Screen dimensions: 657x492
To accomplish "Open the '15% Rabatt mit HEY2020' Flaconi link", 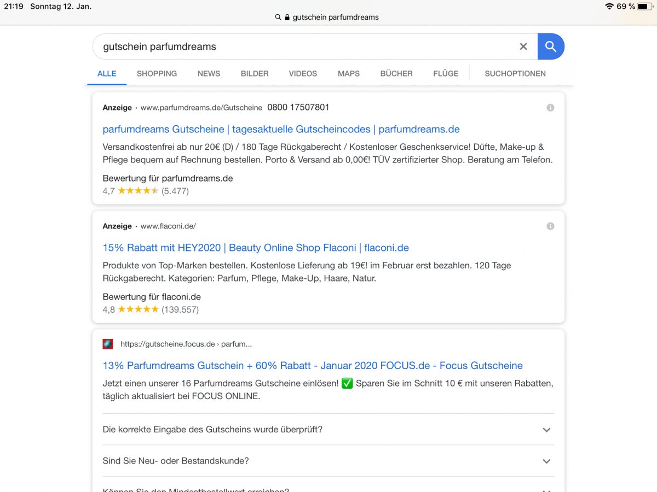I will pyautogui.click(x=256, y=248).
